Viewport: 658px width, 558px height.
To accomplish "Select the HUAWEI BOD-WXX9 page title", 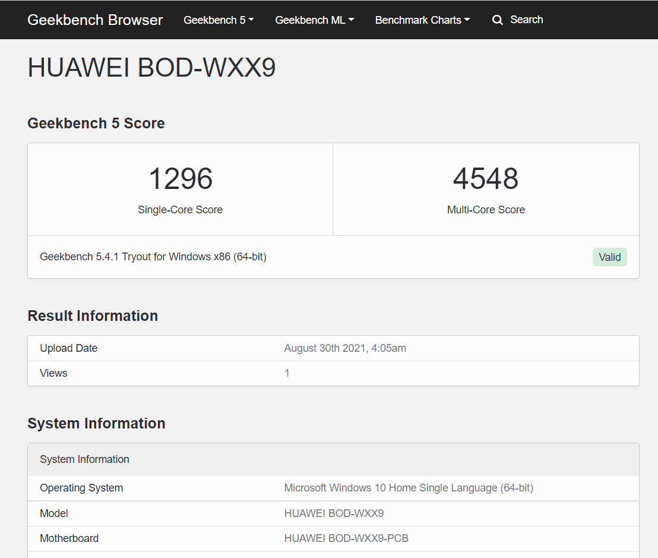I will (151, 67).
